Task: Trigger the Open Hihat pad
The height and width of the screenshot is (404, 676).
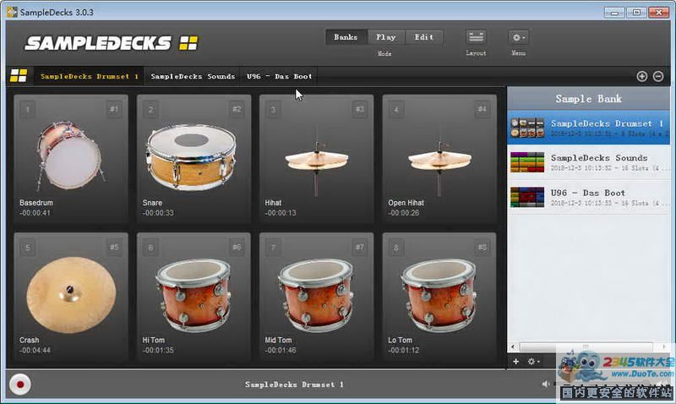Action: point(439,158)
